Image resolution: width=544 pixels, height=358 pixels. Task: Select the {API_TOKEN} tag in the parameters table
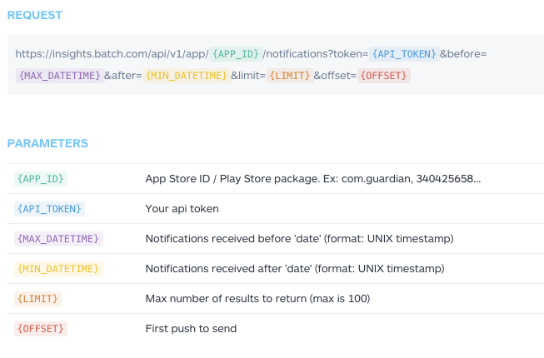click(49, 209)
